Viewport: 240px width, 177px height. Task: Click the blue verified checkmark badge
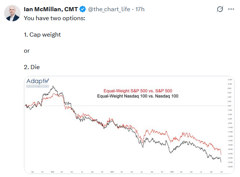click(x=82, y=9)
